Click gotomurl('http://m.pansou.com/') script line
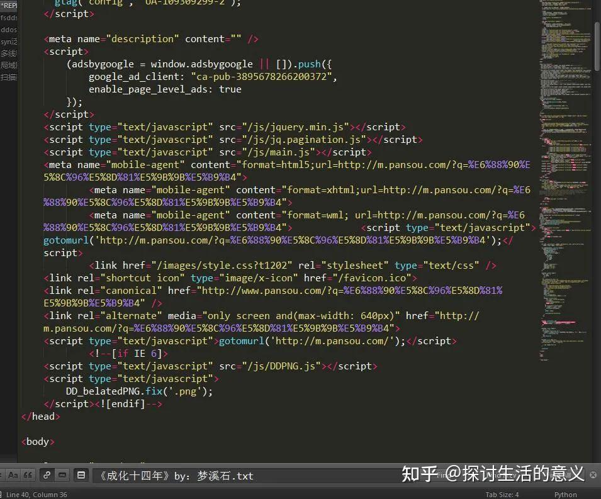The width and height of the screenshot is (601, 499). tap(250, 340)
